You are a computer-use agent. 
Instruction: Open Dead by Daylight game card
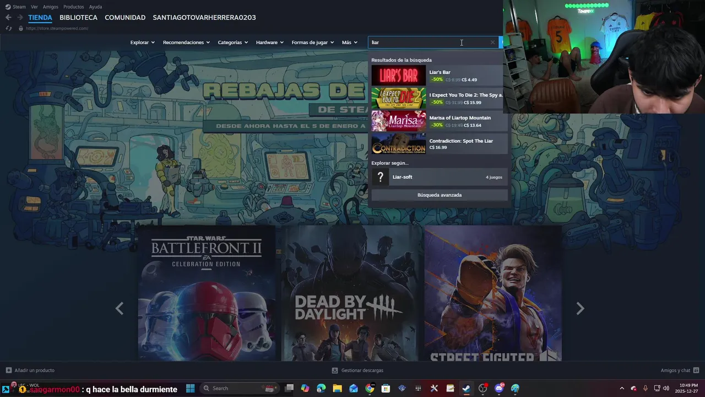(x=350, y=293)
